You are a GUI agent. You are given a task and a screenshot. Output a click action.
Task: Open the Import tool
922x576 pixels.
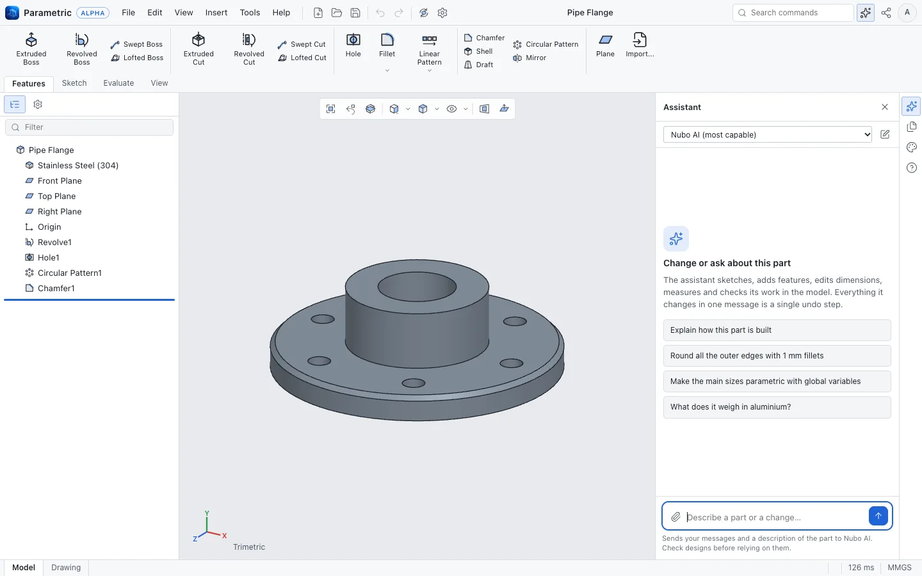click(x=640, y=46)
